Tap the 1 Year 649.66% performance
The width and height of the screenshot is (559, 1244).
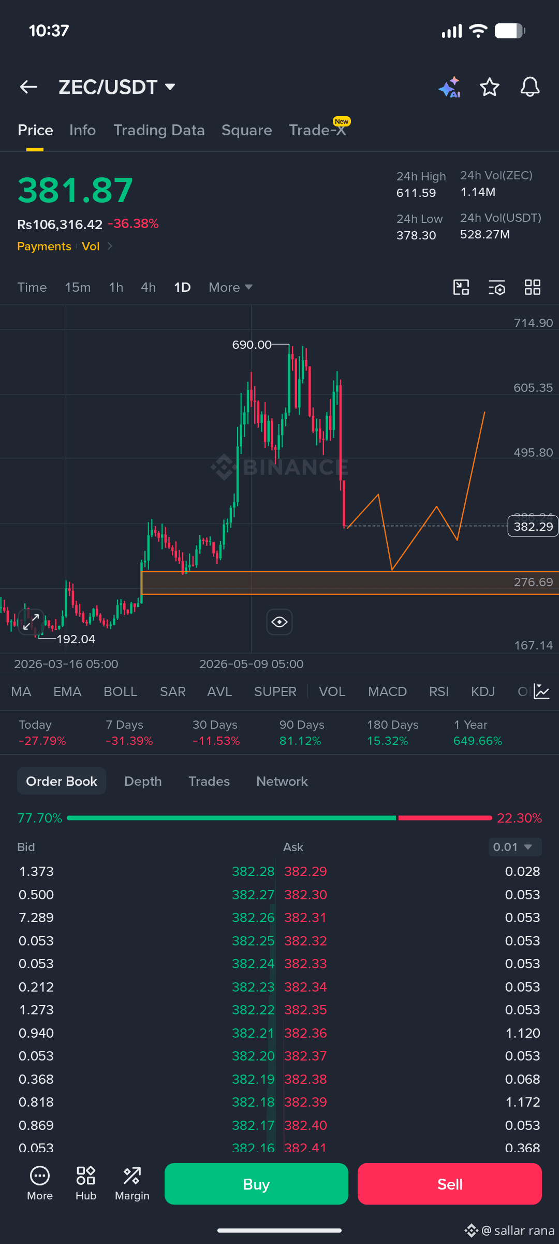click(478, 732)
